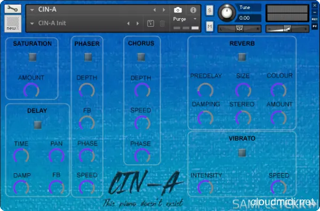The image size is (320, 211).
Task: Open the info icon in the header
Action: click(x=193, y=10)
